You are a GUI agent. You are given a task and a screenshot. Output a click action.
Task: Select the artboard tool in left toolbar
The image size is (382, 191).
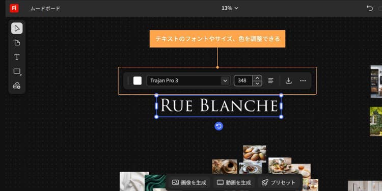[x=17, y=43]
